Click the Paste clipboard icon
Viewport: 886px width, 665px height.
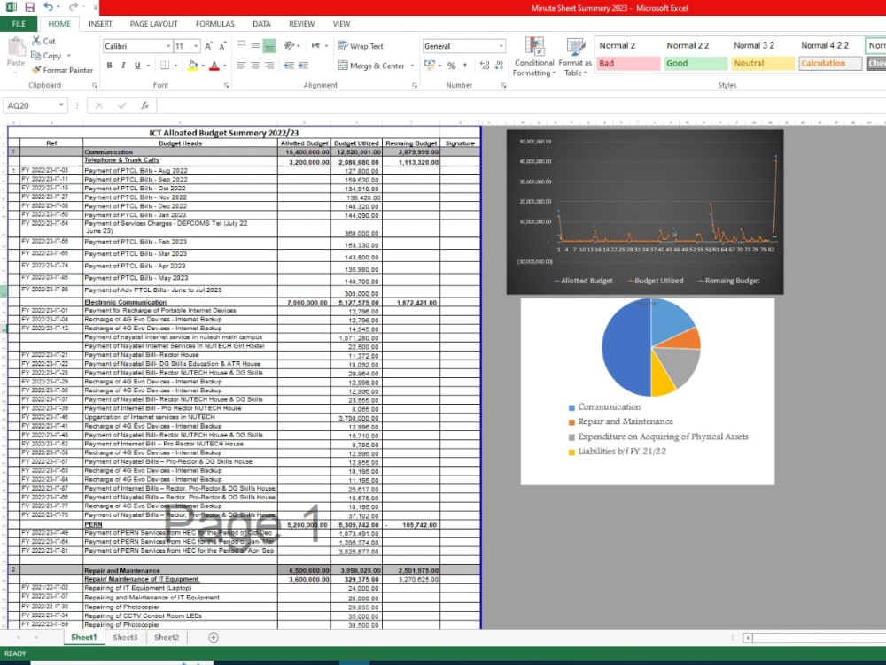pos(16,48)
